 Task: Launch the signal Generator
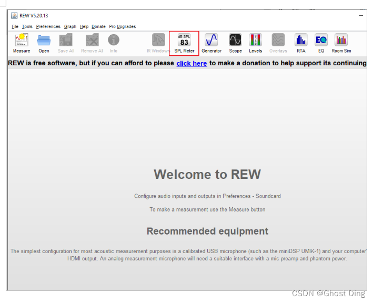coord(211,43)
